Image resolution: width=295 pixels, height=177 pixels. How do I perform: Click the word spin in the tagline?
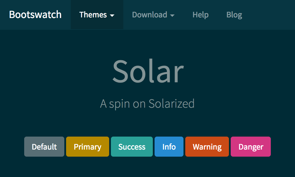tap(120, 104)
